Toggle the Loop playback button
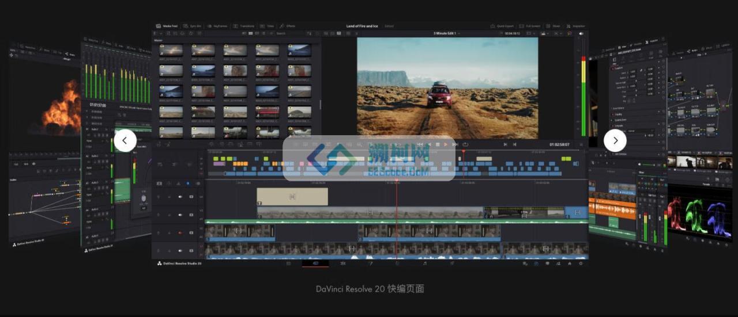Viewport: 738px width, 317px height. click(465, 144)
